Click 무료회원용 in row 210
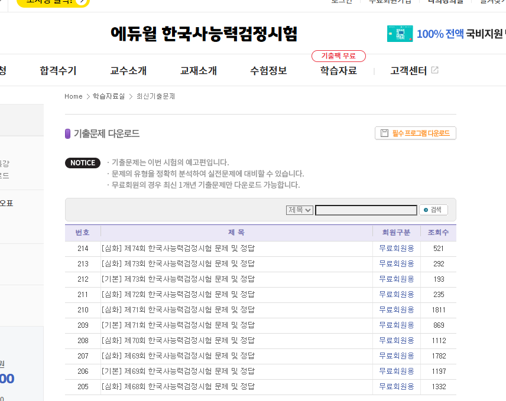Image resolution: width=506 pixels, height=401 pixels. pos(397,310)
